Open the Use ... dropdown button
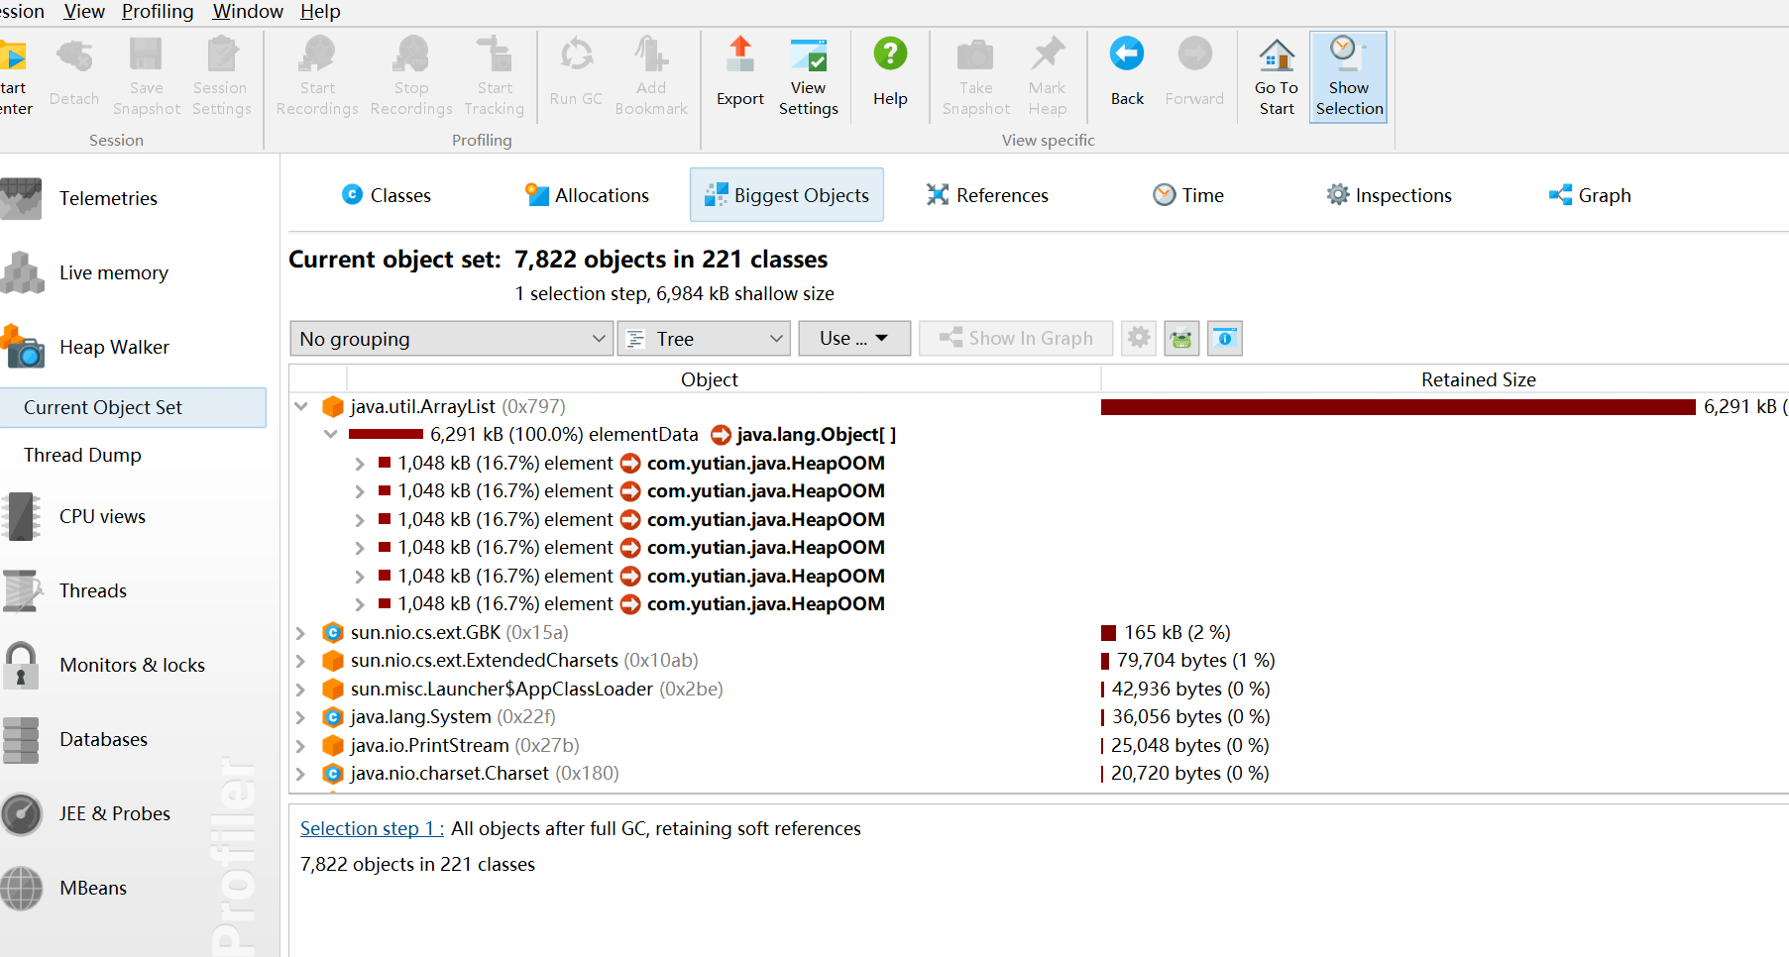 coord(853,339)
